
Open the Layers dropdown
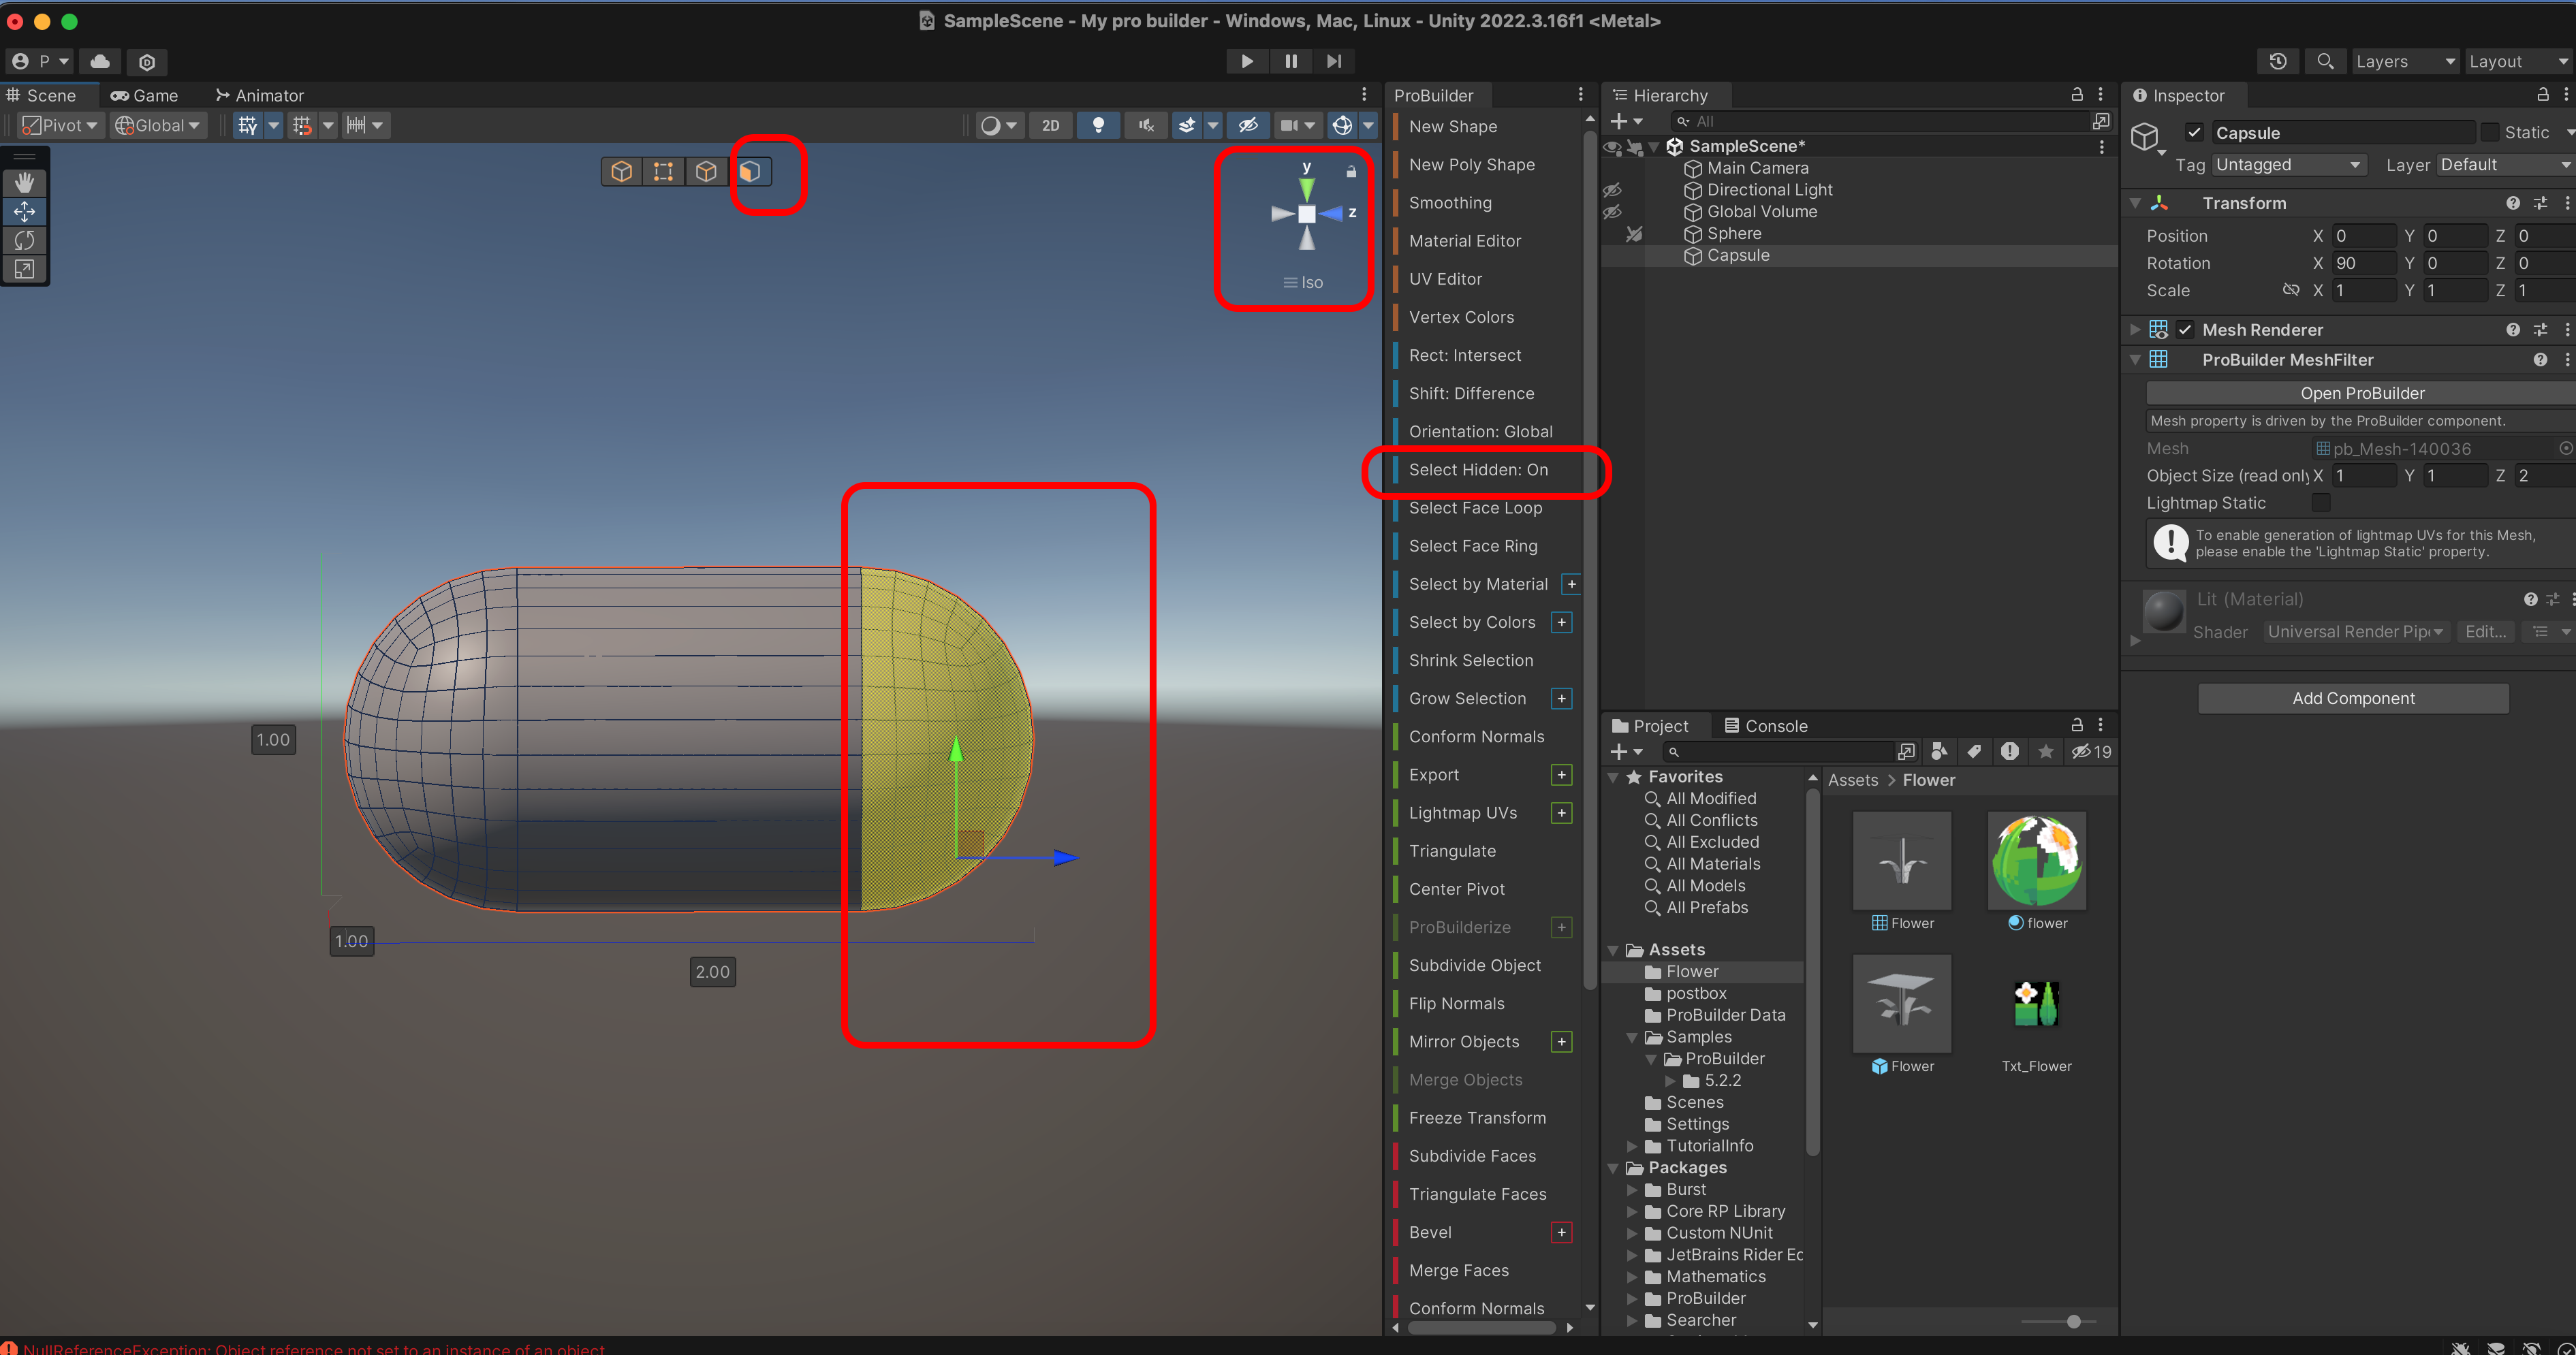click(x=2403, y=61)
